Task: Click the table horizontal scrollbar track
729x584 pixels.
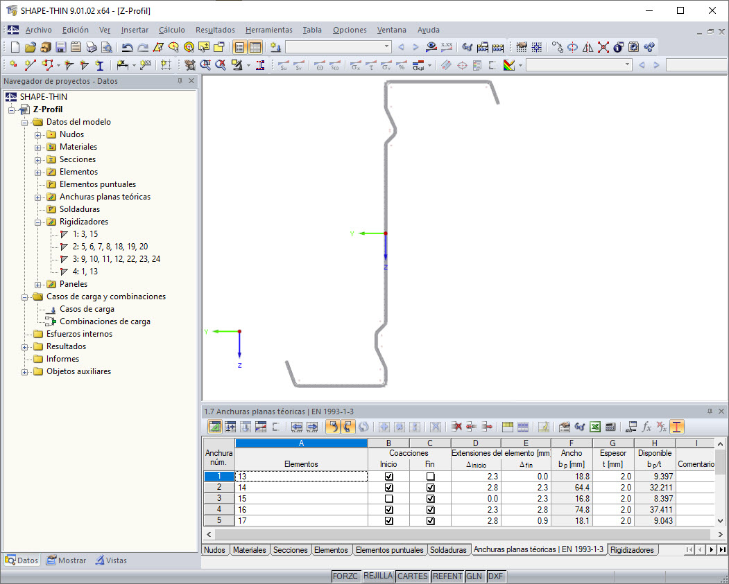Action: click(464, 534)
